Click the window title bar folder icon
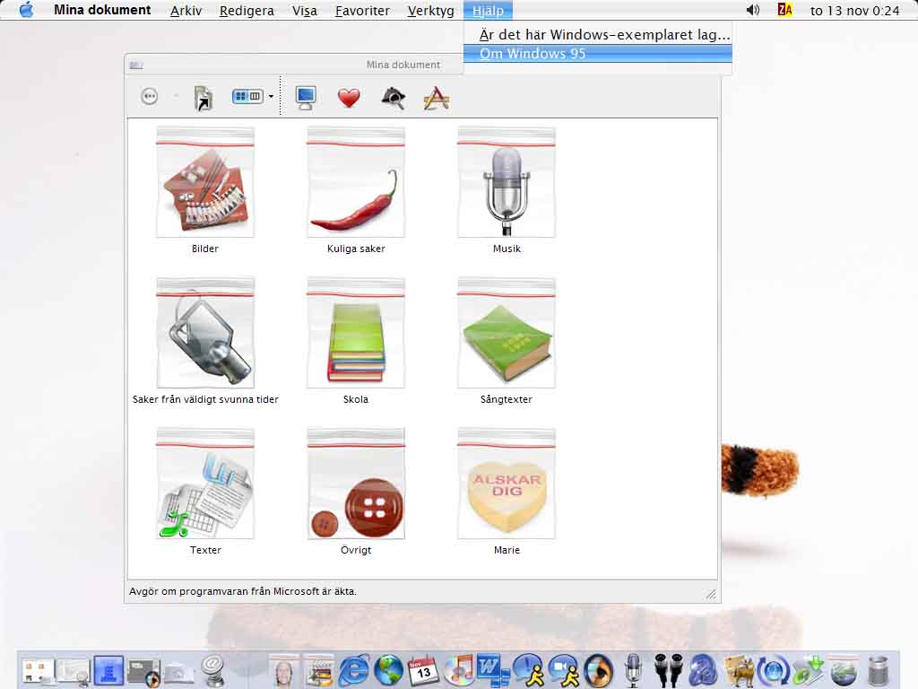 point(136,65)
